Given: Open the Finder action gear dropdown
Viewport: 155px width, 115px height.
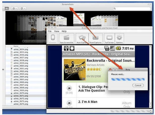Looking at the screenshot, I should [14, 9].
